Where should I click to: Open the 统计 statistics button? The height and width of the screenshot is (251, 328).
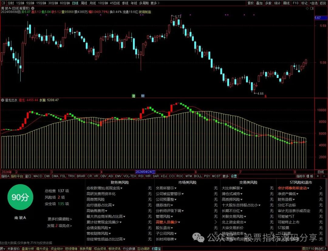(277, 3)
